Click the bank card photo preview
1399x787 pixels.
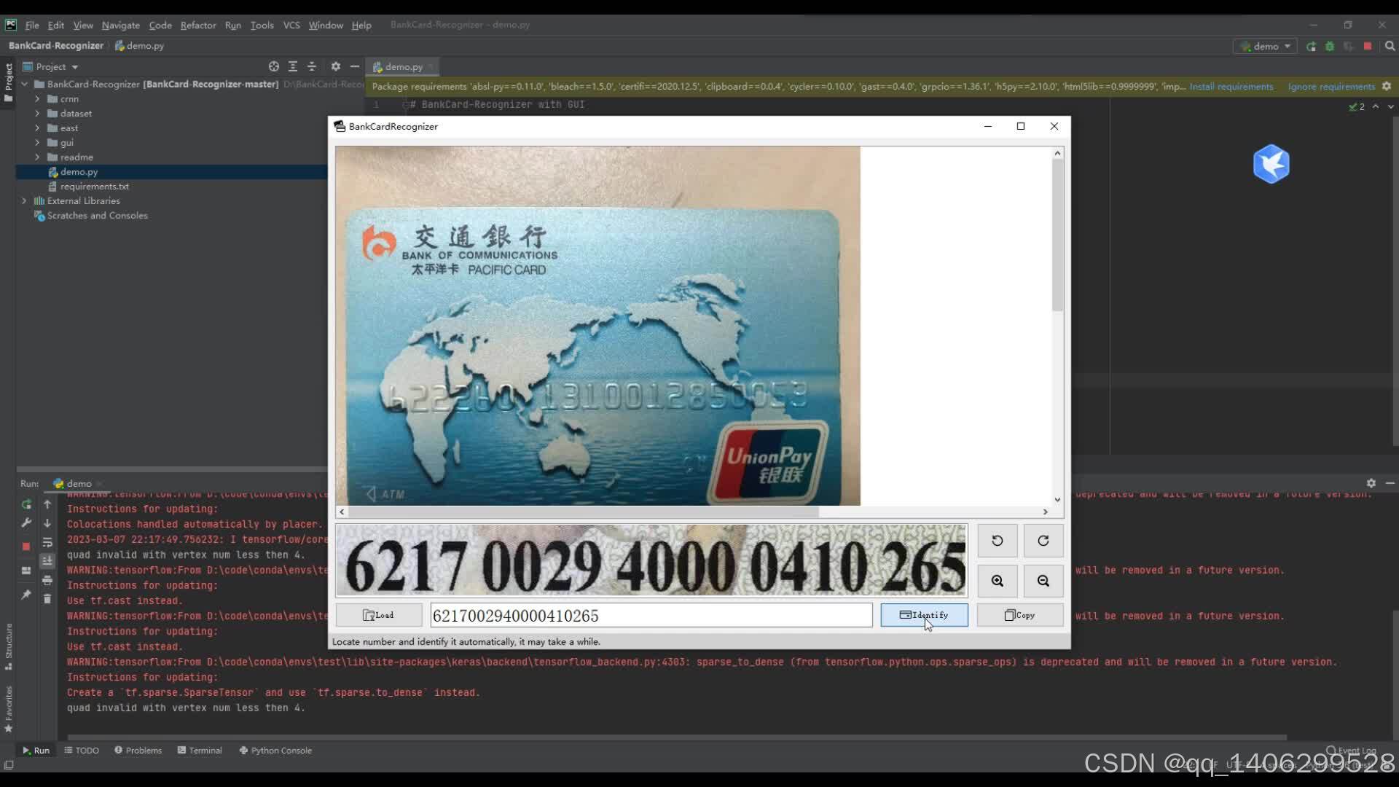click(x=597, y=326)
